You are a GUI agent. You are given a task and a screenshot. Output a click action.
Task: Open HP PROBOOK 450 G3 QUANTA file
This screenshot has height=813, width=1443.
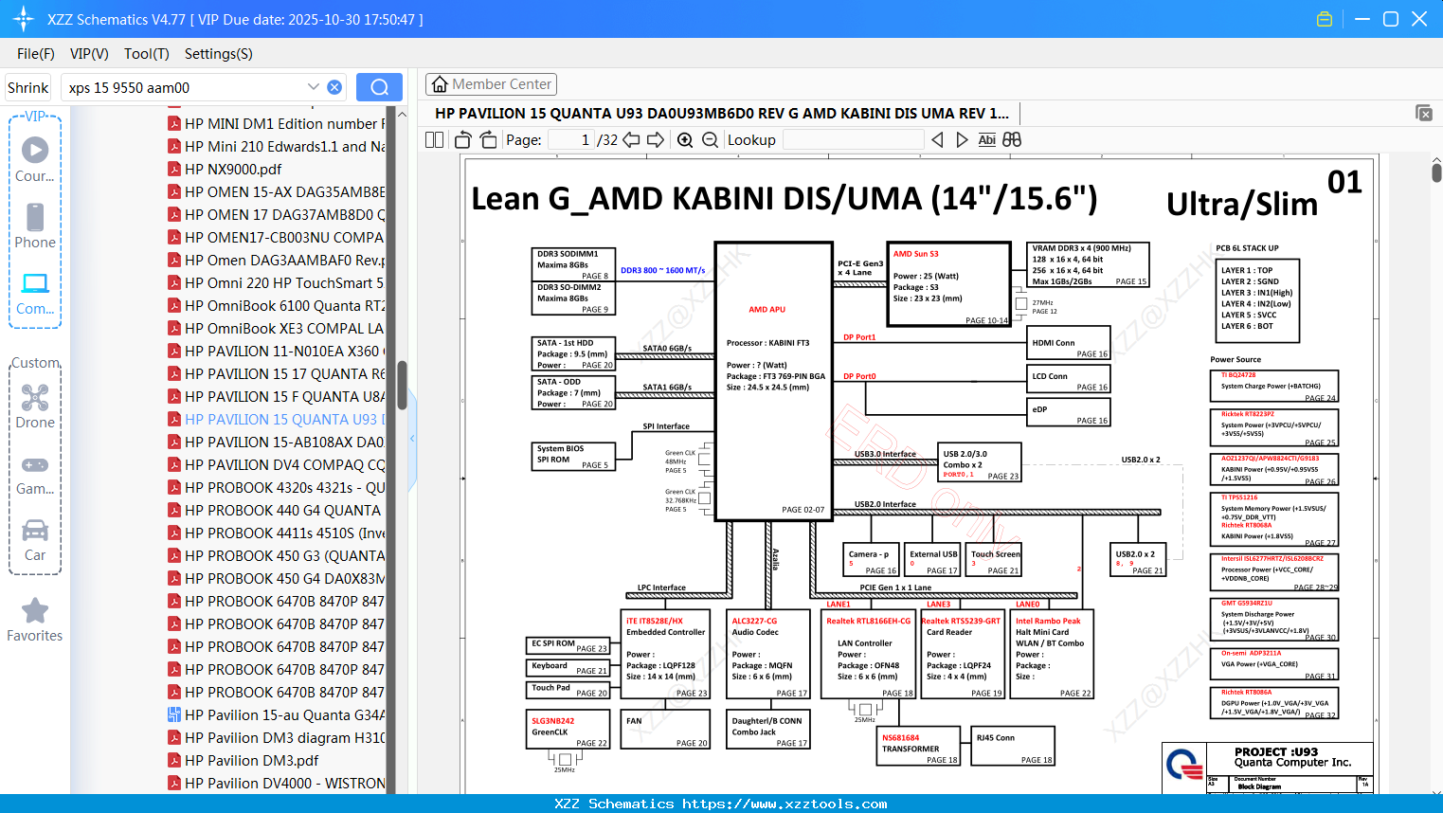[x=277, y=556]
